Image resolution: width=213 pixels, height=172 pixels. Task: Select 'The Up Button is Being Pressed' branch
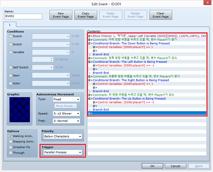(147, 98)
